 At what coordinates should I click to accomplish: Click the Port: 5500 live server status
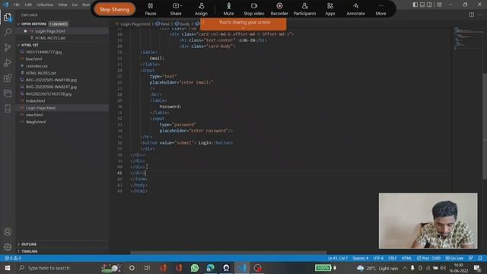coord(428,258)
